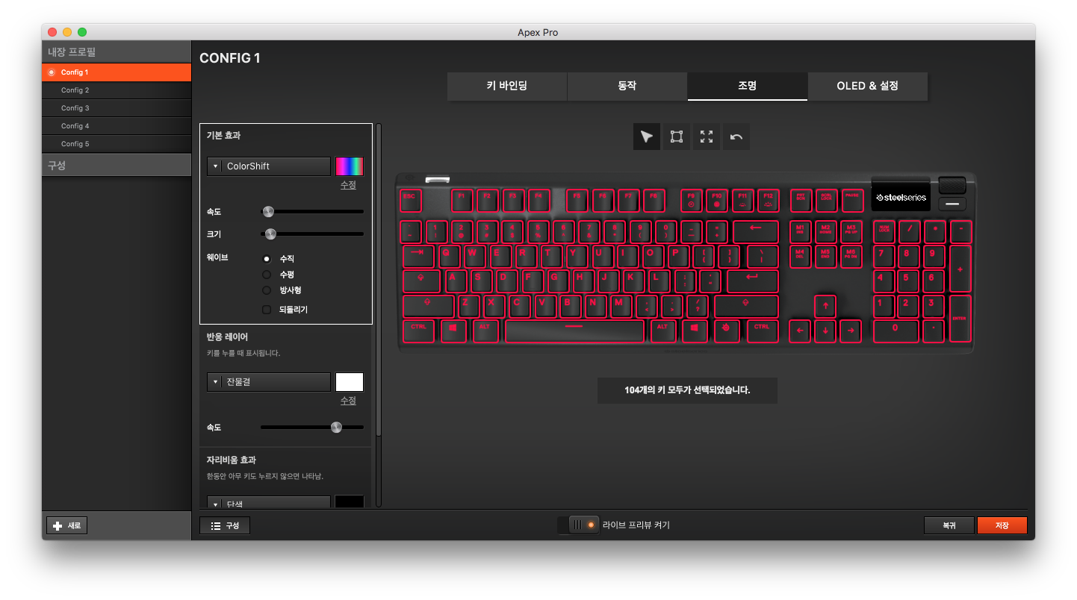Open the 조명 tab

click(x=748, y=87)
